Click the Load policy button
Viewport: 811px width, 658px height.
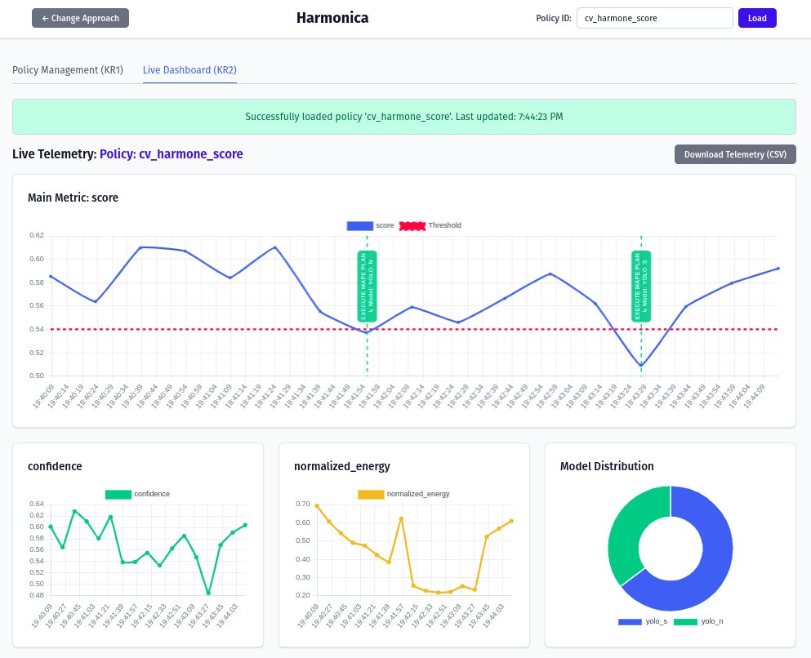756,18
